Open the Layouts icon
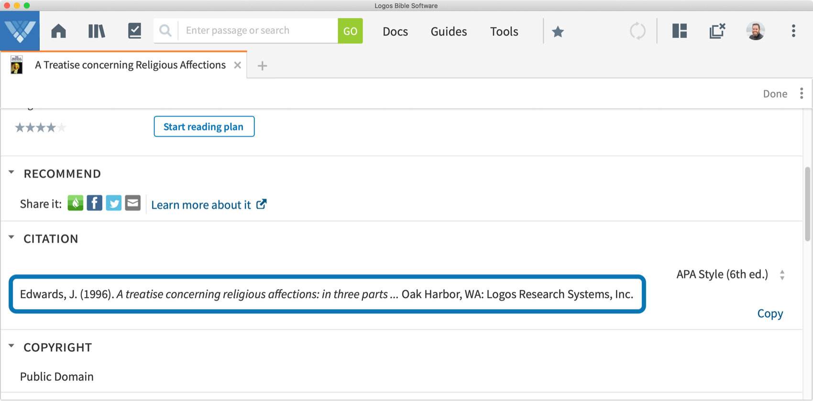This screenshot has height=401, width=813. (x=680, y=31)
